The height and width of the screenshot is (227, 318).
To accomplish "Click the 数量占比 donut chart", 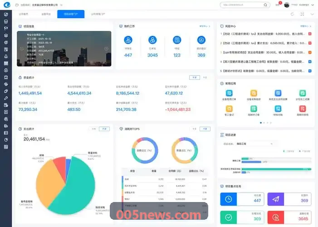I will (184, 150).
